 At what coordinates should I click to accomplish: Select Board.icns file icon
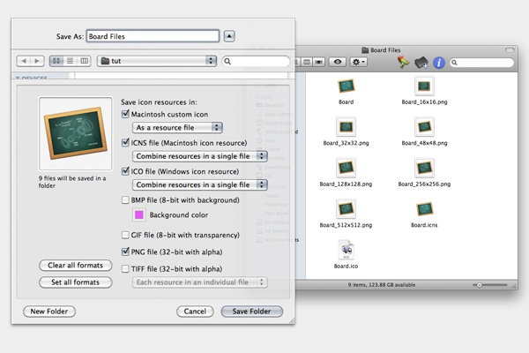pos(424,209)
